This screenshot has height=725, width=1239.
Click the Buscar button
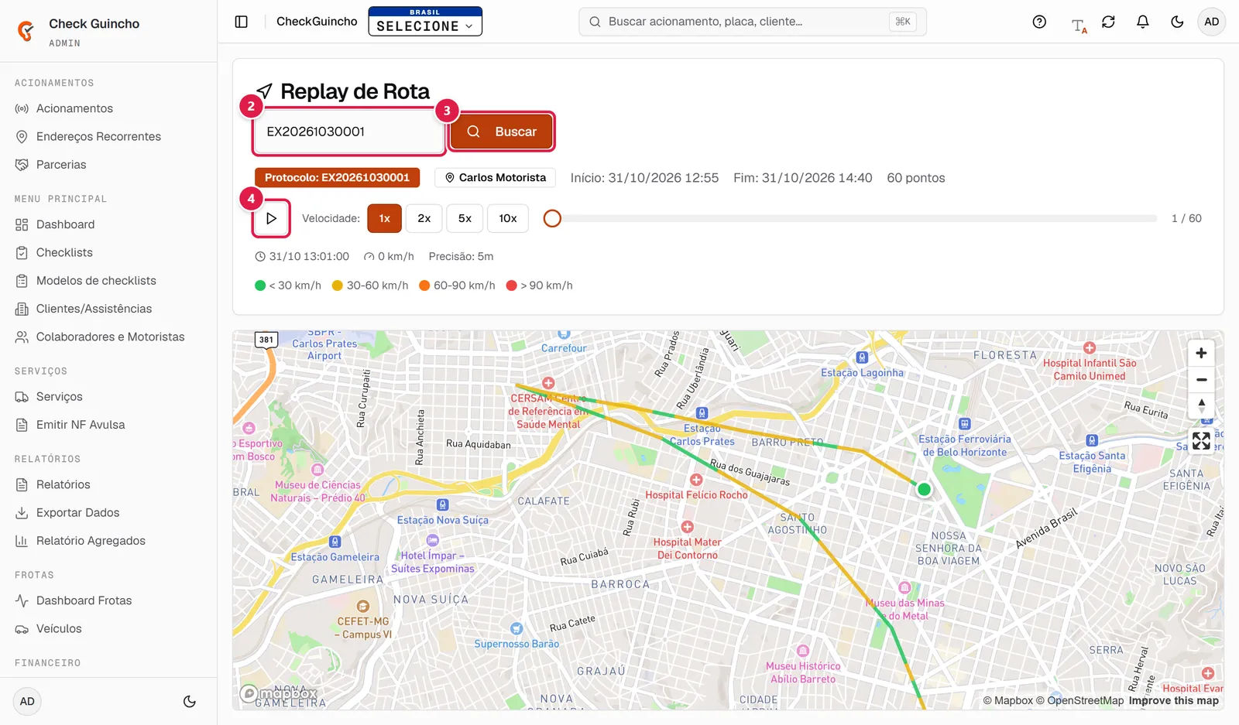502,132
